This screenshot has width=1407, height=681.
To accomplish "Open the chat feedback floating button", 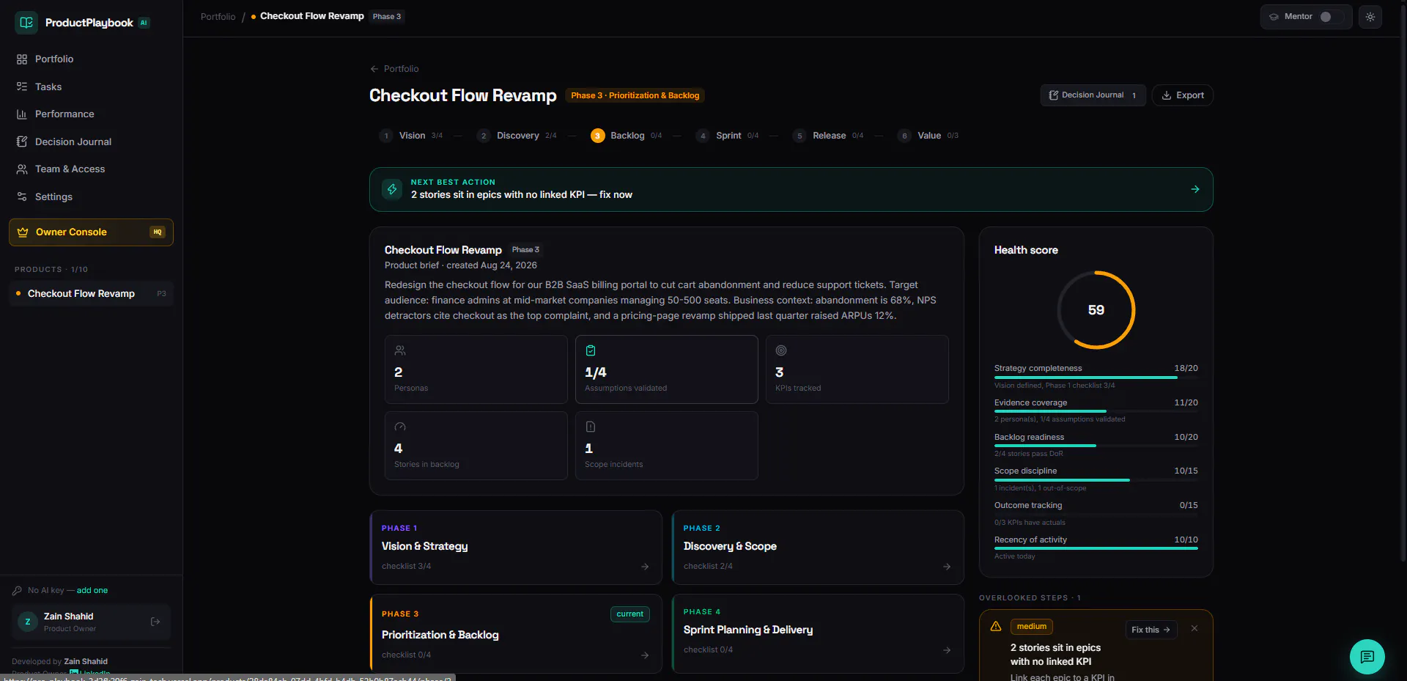I will (x=1367, y=657).
